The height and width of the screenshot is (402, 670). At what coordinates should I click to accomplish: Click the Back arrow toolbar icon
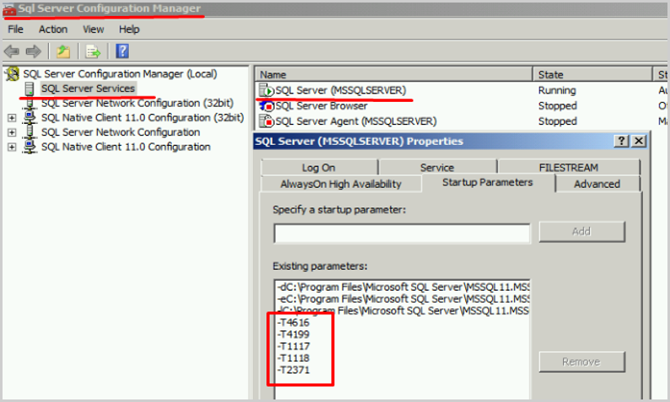(12, 51)
